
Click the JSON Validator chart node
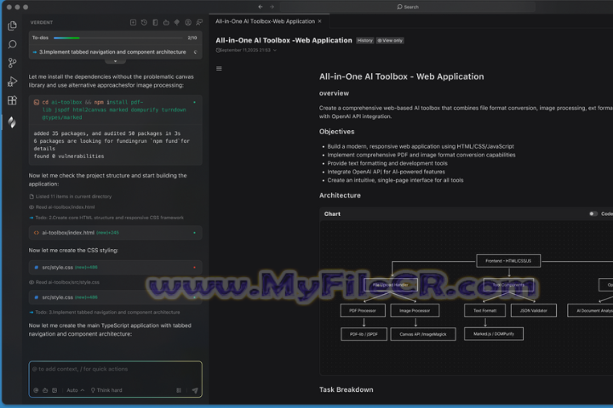pyautogui.click(x=534, y=311)
